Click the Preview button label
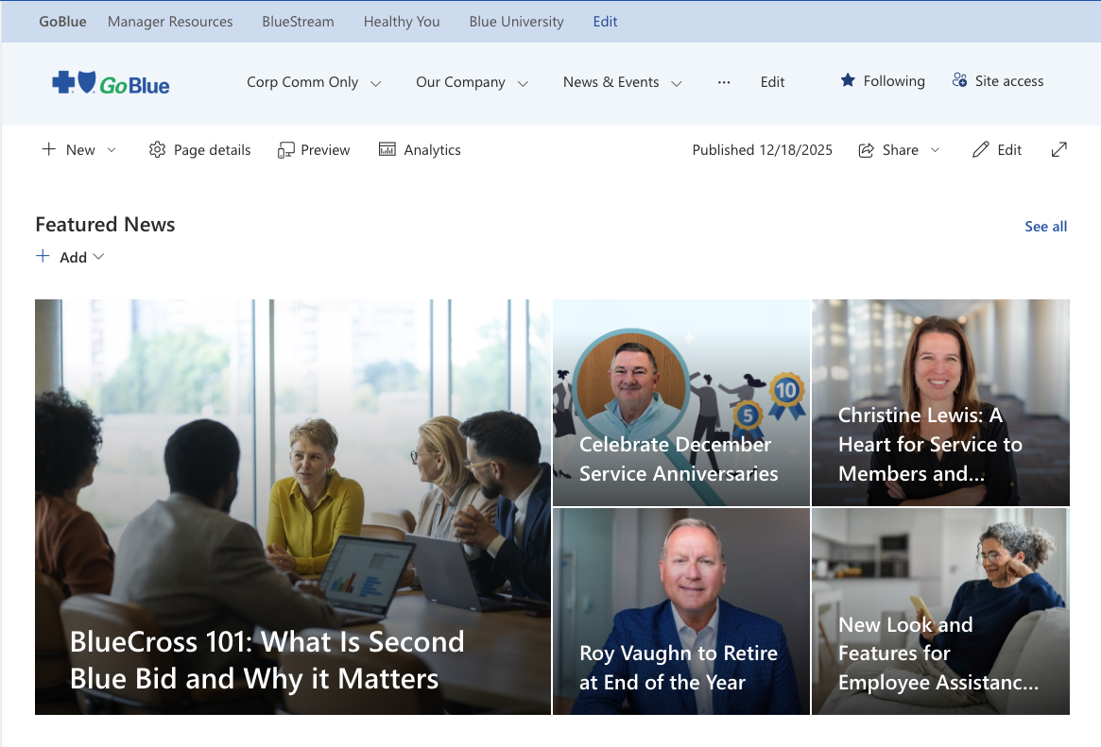 [325, 150]
